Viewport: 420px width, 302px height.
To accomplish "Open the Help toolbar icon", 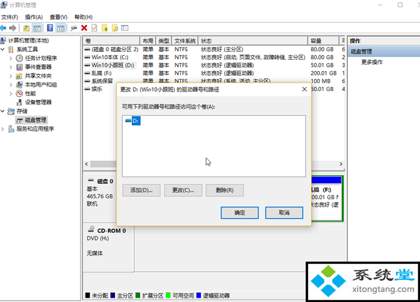I will [50, 28].
